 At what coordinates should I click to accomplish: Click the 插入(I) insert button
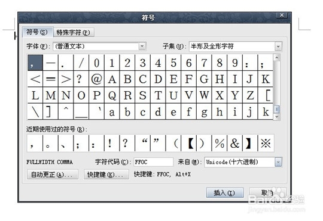pyautogui.click(x=225, y=192)
